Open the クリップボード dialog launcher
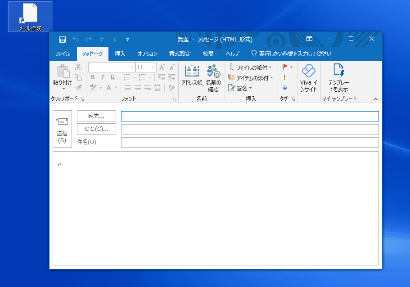Image resolution: width=410 pixels, height=287 pixels. point(83,99)
